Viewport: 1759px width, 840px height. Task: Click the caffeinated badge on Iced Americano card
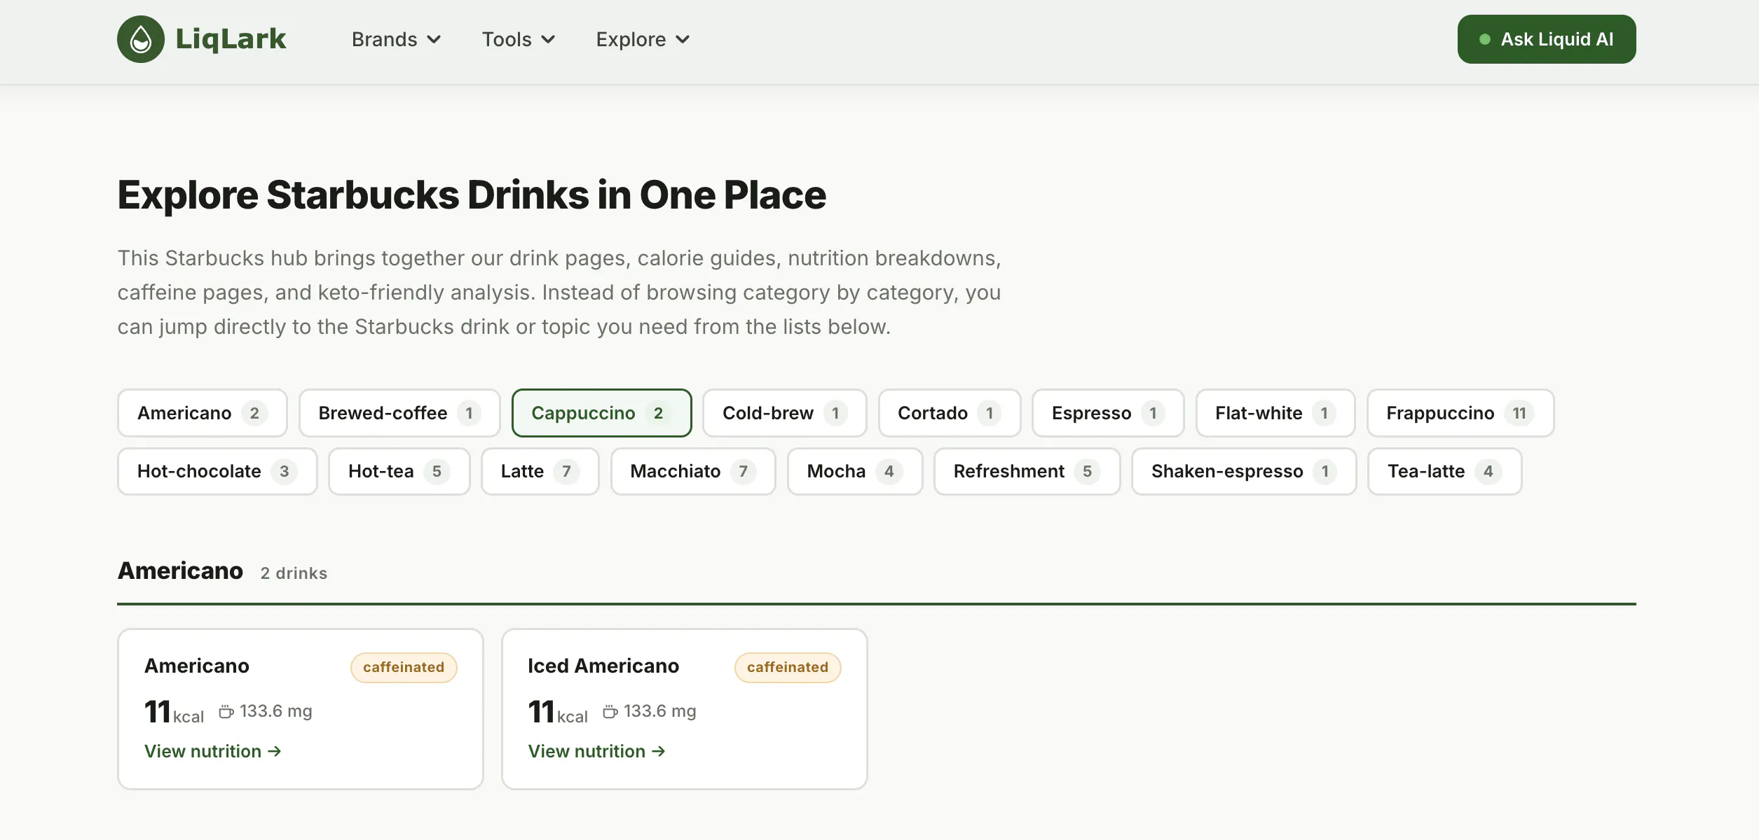[x=788, y=667]
